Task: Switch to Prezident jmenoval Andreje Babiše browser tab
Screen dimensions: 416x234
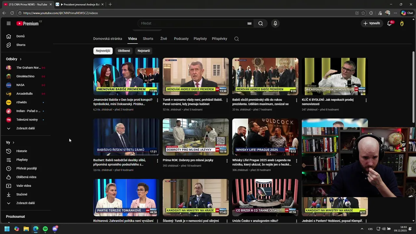Action: click(x=80, y=4)
